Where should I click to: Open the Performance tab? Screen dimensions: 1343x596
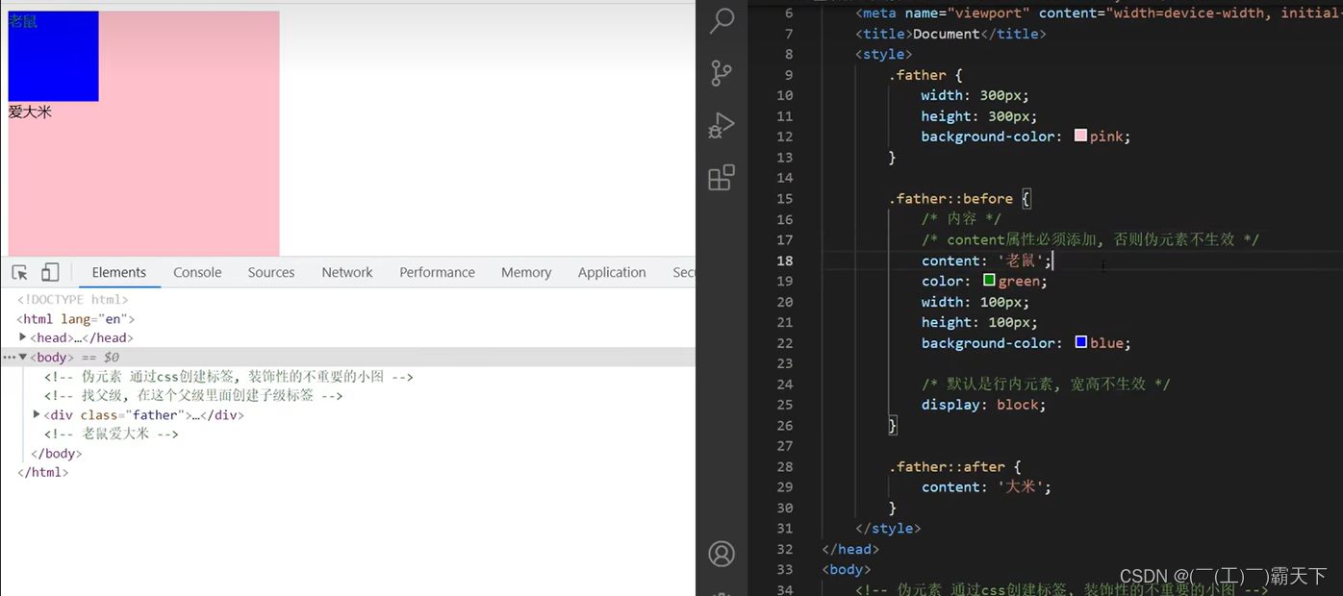(437, 273)
